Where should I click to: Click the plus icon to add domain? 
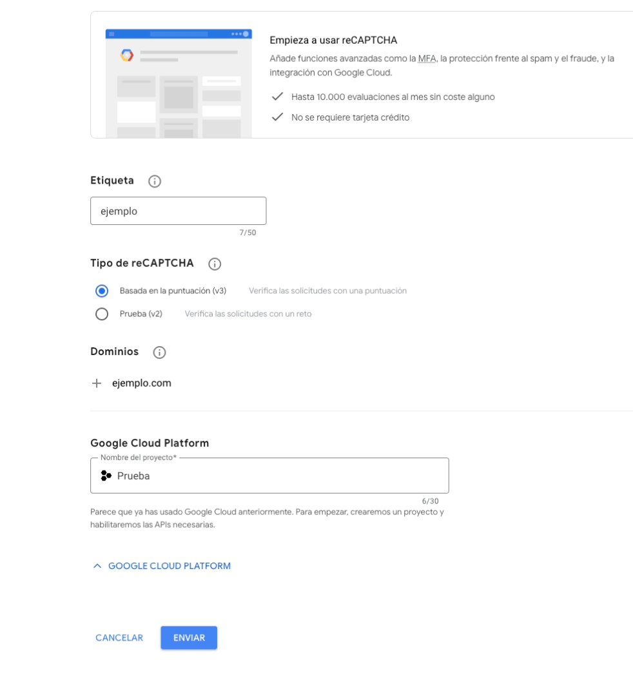click(97, 383)
